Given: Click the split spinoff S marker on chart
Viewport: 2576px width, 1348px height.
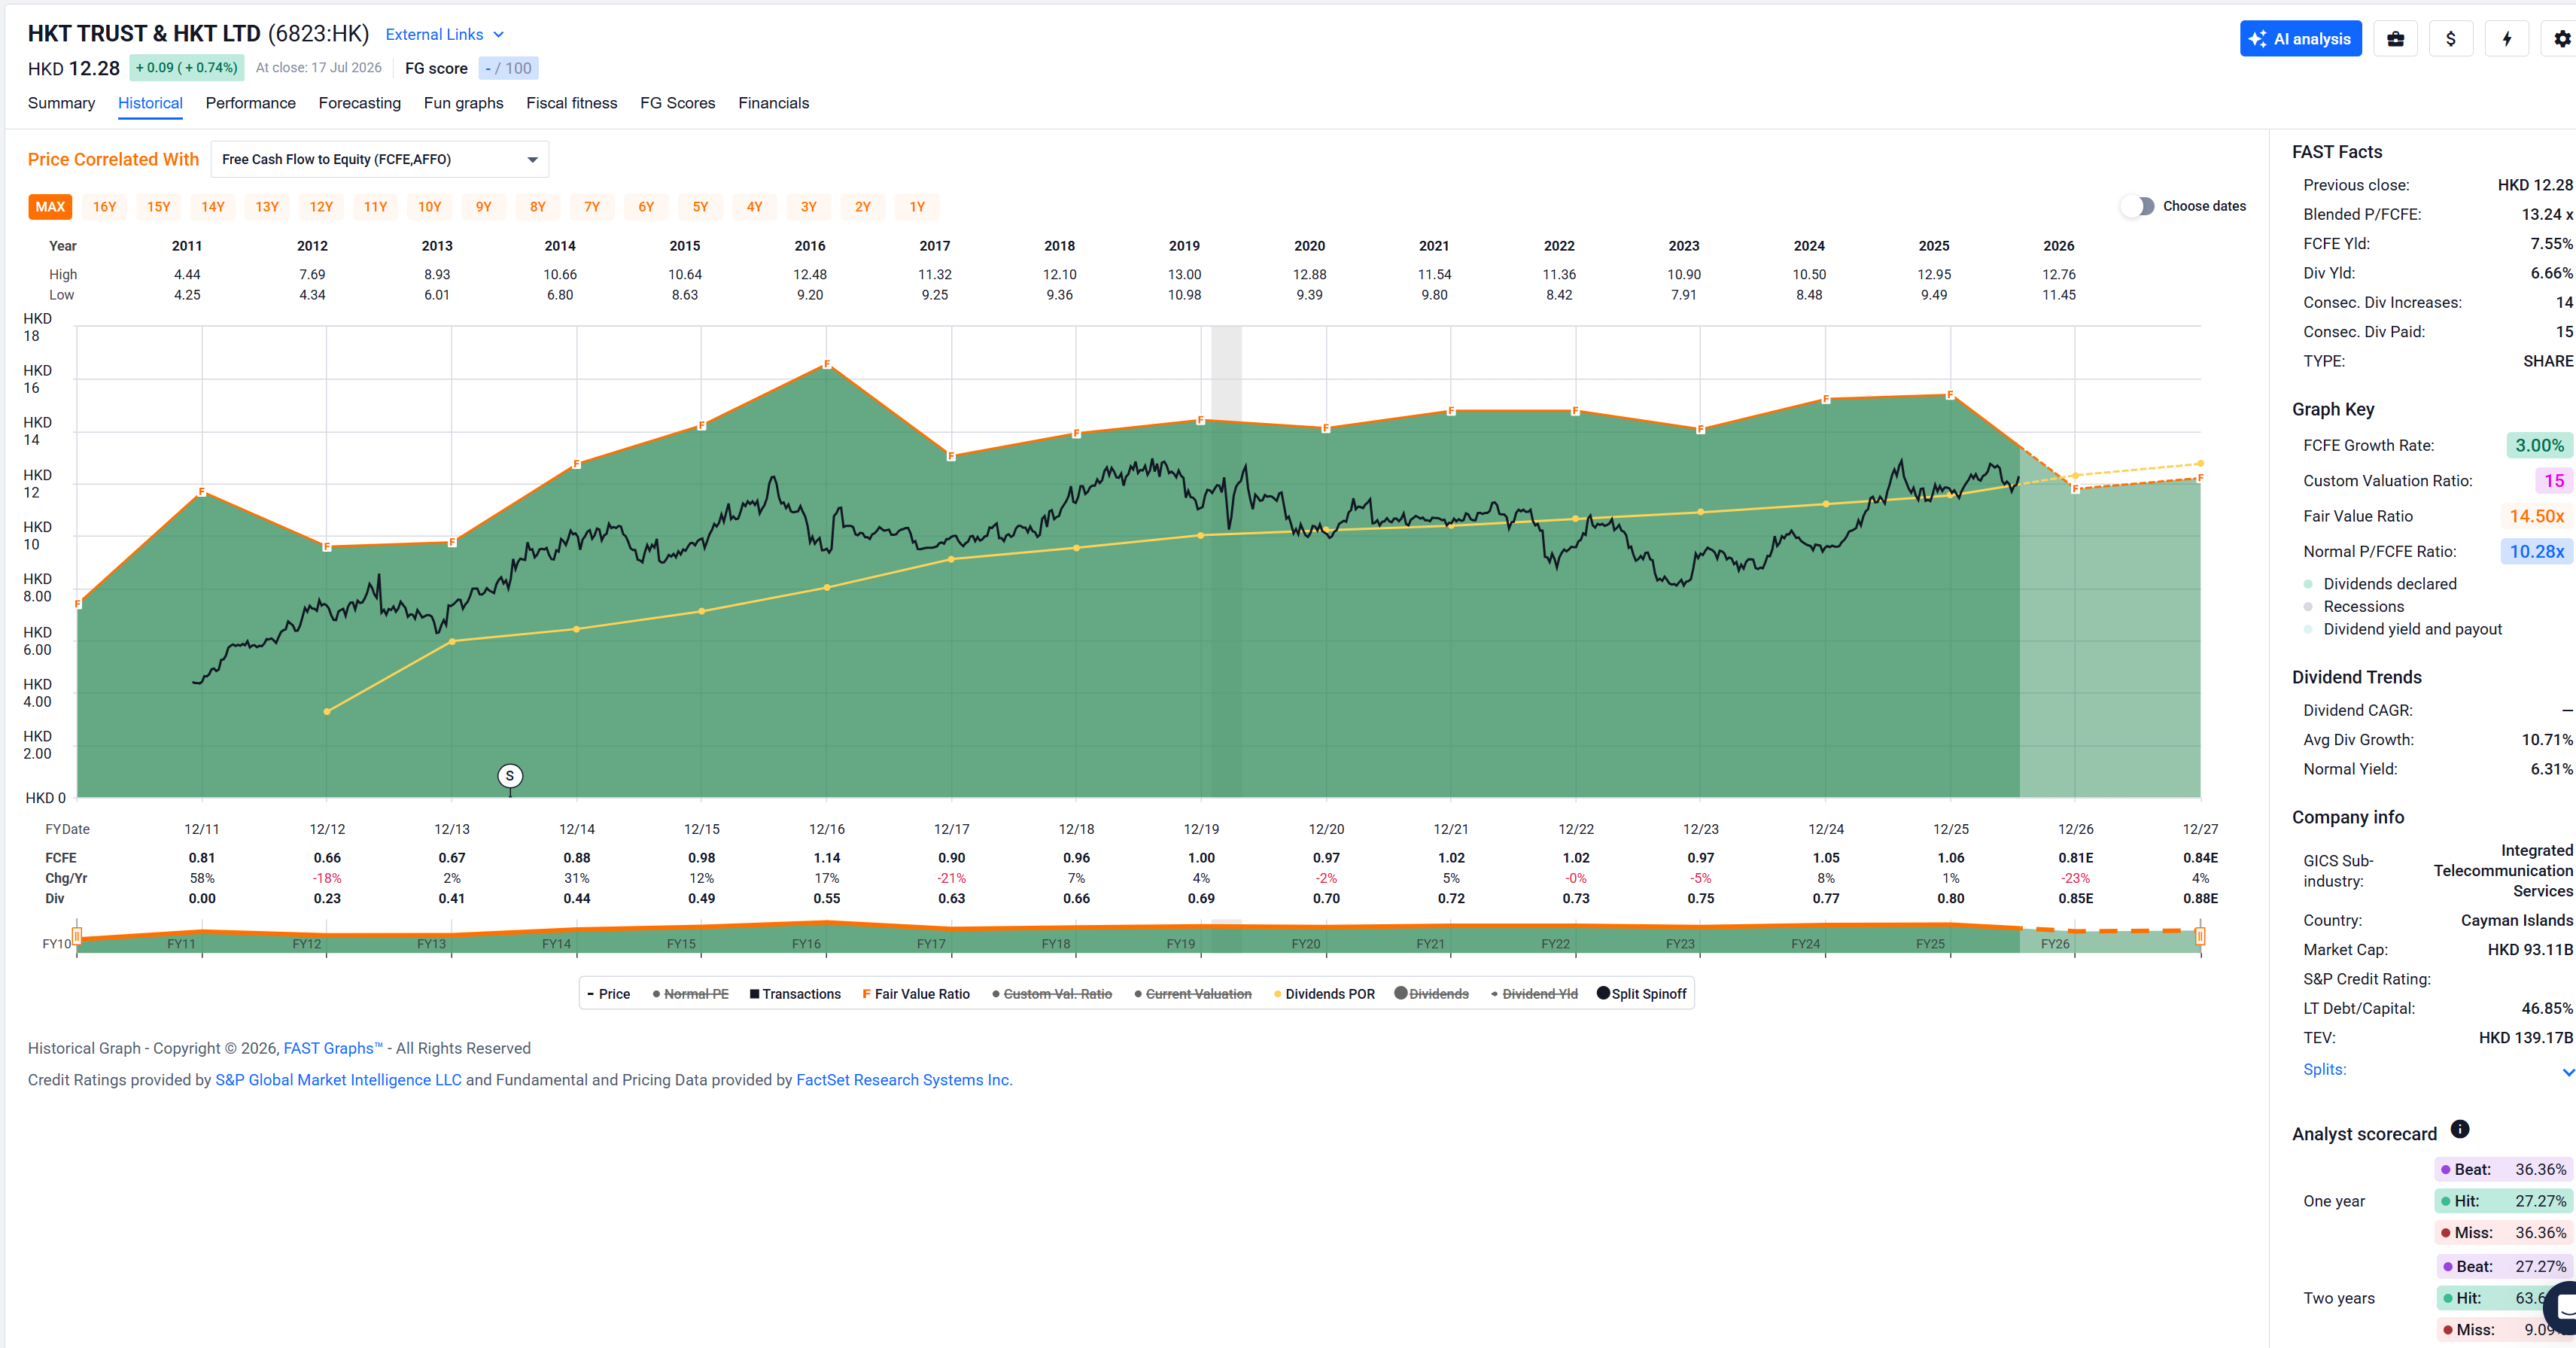Looking at the screenshot, I should 510,775.
